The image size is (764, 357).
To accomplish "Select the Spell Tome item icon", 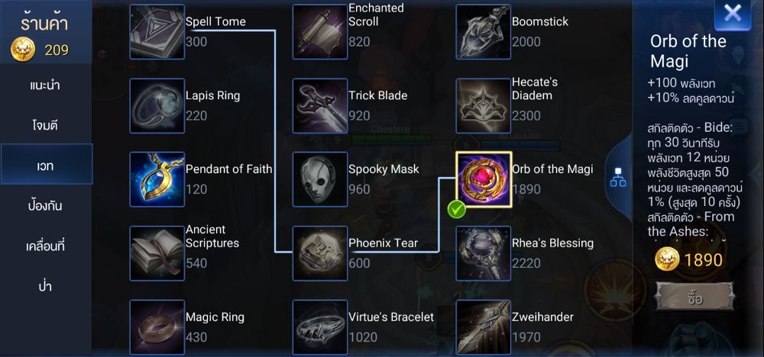I will pyautogui.click(x=157, y=31).
